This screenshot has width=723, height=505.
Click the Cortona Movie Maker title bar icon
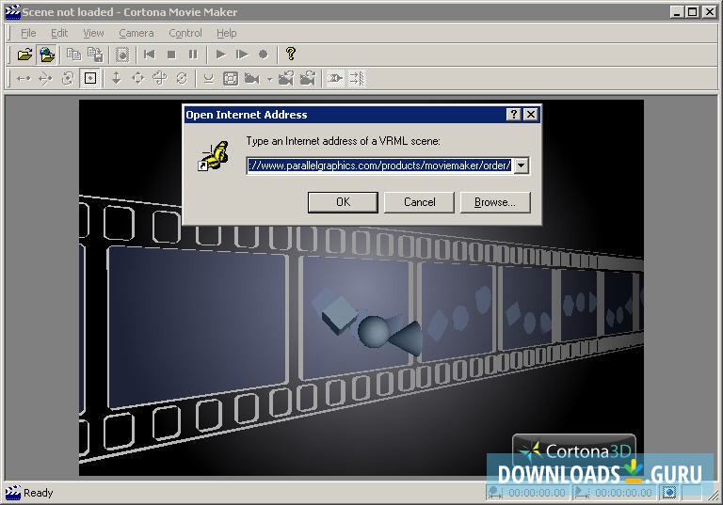[x=12, y=12]
